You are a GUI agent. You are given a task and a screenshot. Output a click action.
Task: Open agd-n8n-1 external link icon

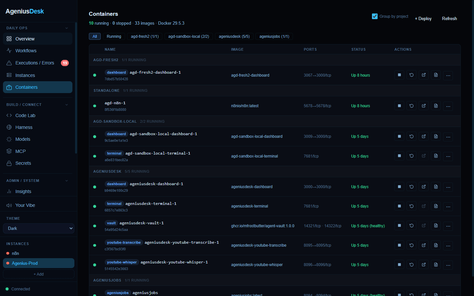coord(424,106)
